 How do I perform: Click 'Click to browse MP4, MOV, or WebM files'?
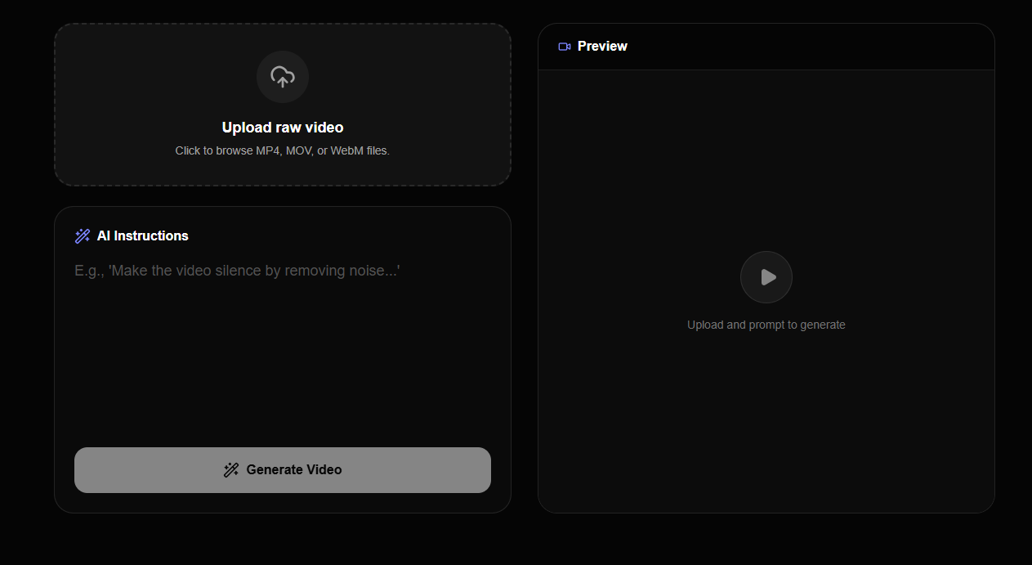(283, 150)
